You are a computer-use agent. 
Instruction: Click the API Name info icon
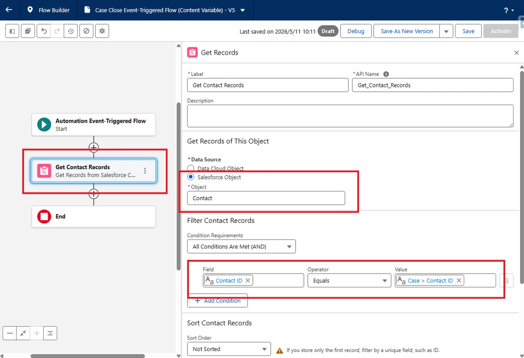coord(386,74)
